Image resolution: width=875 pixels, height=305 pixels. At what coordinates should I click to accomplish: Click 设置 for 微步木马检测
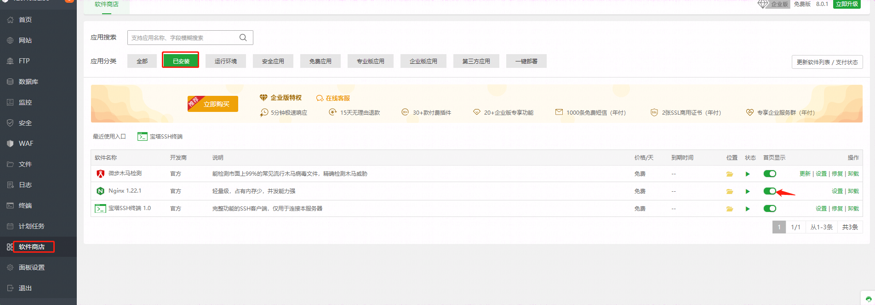point(821,173)
